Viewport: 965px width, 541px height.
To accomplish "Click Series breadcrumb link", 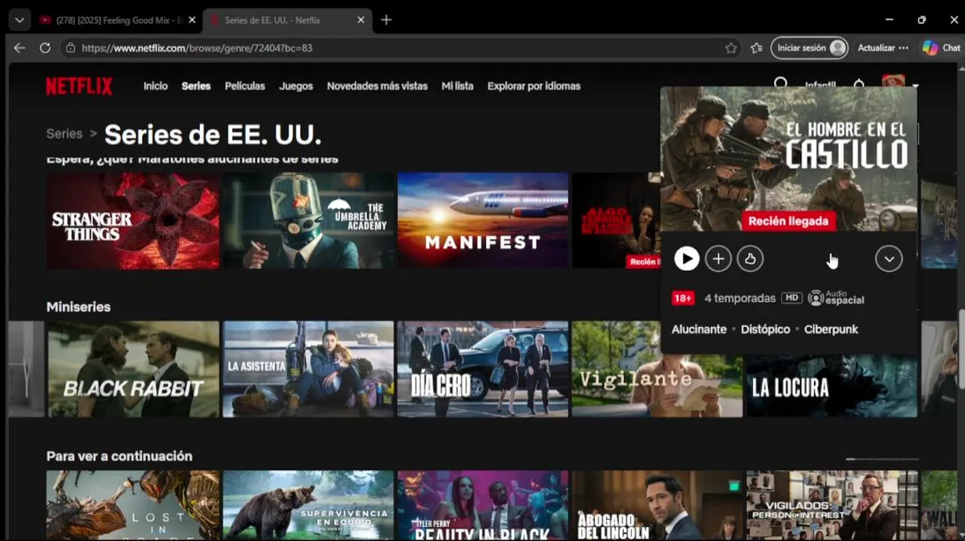I will pyautogui.click(x=65, y=134).
